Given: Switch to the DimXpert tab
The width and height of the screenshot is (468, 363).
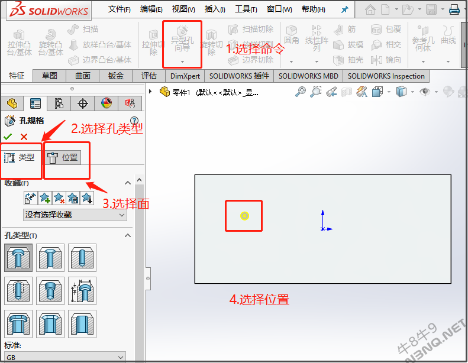Looking at the screenshot, I should point(185,76).
